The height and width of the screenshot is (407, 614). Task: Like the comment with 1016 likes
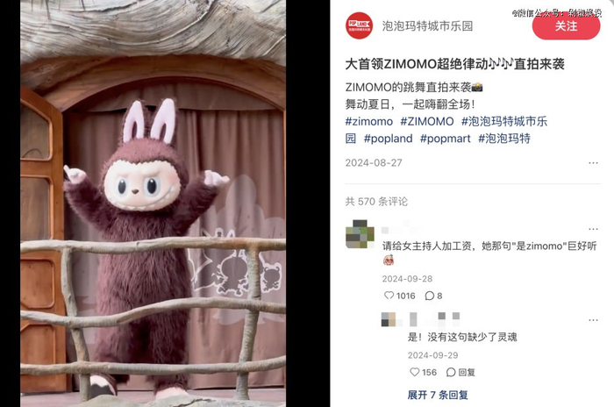(389, 296)
